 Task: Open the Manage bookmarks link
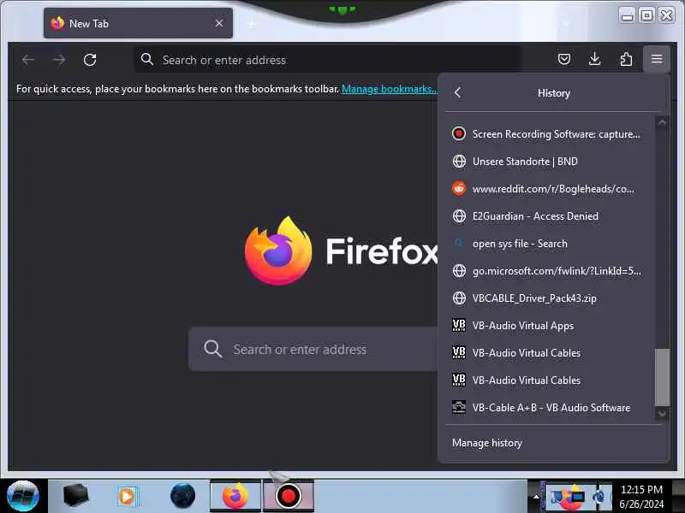pos(390,89)
